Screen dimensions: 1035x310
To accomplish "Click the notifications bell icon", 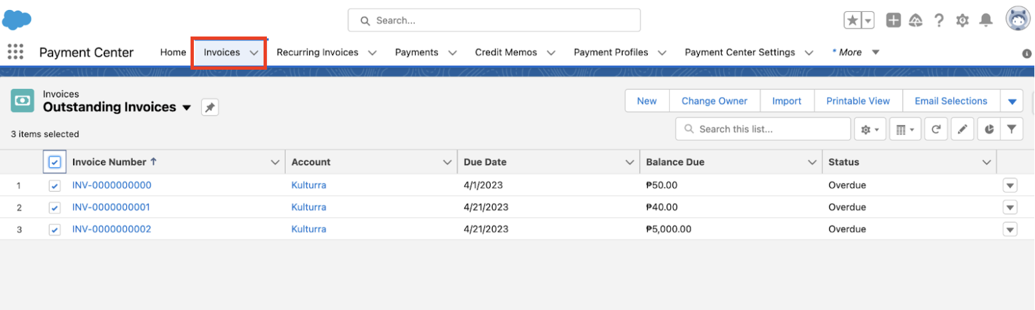I will (x=986, y=21).
